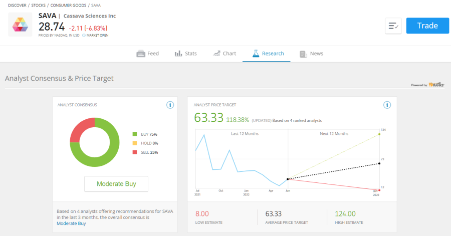Click the News paper icon
This screenshot has height=236, width=451.
pos(303,54)
